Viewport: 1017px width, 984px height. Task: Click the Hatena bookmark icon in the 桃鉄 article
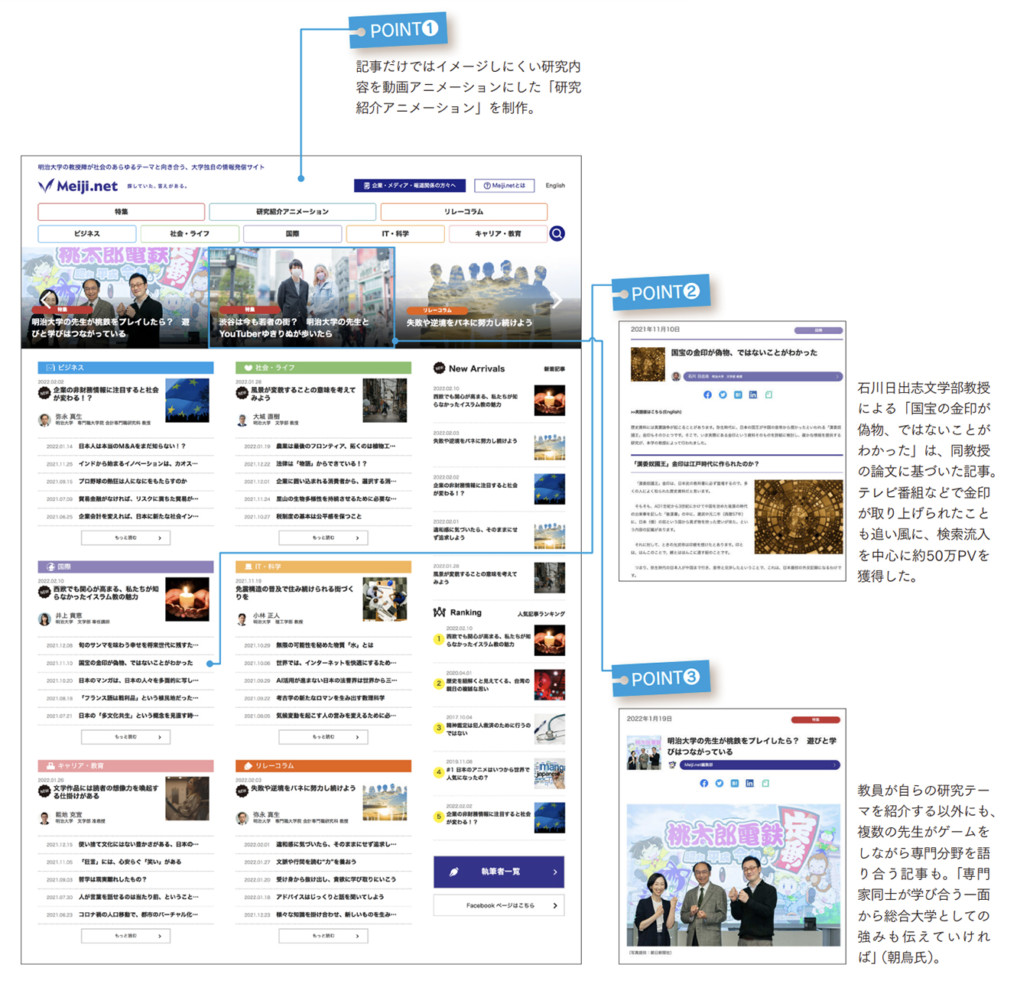point(735,784)
